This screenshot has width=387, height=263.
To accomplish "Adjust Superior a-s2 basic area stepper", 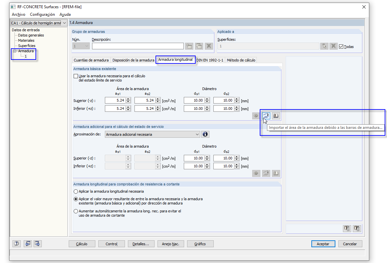I will (158, 100).
